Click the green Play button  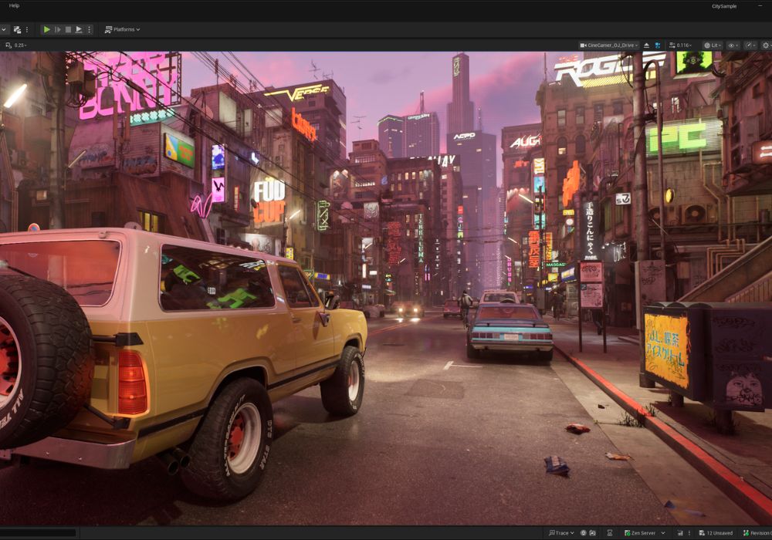click(x=46, y=29)
